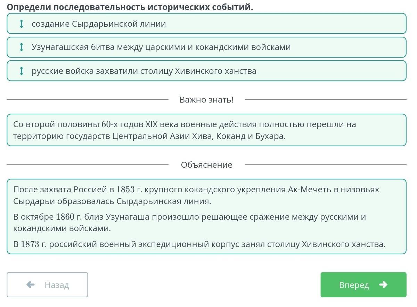Click the question title "Определи последовательность исторических событий"
Image resolution: width=417 pixels, height=307 pixels.
click(130, 7)
